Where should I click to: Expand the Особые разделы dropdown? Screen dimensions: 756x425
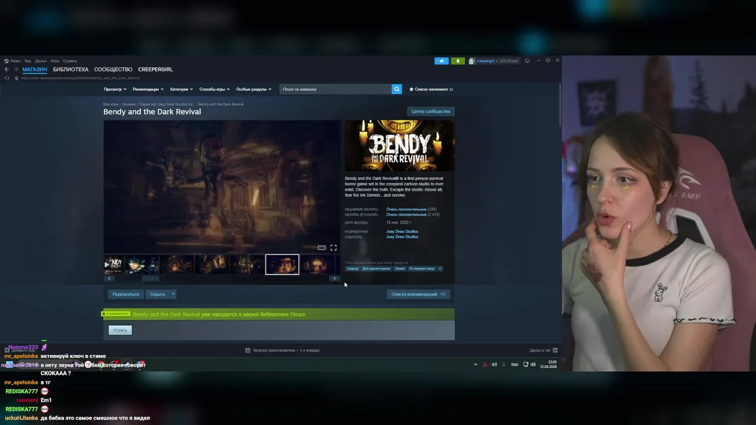pos(254,89)
